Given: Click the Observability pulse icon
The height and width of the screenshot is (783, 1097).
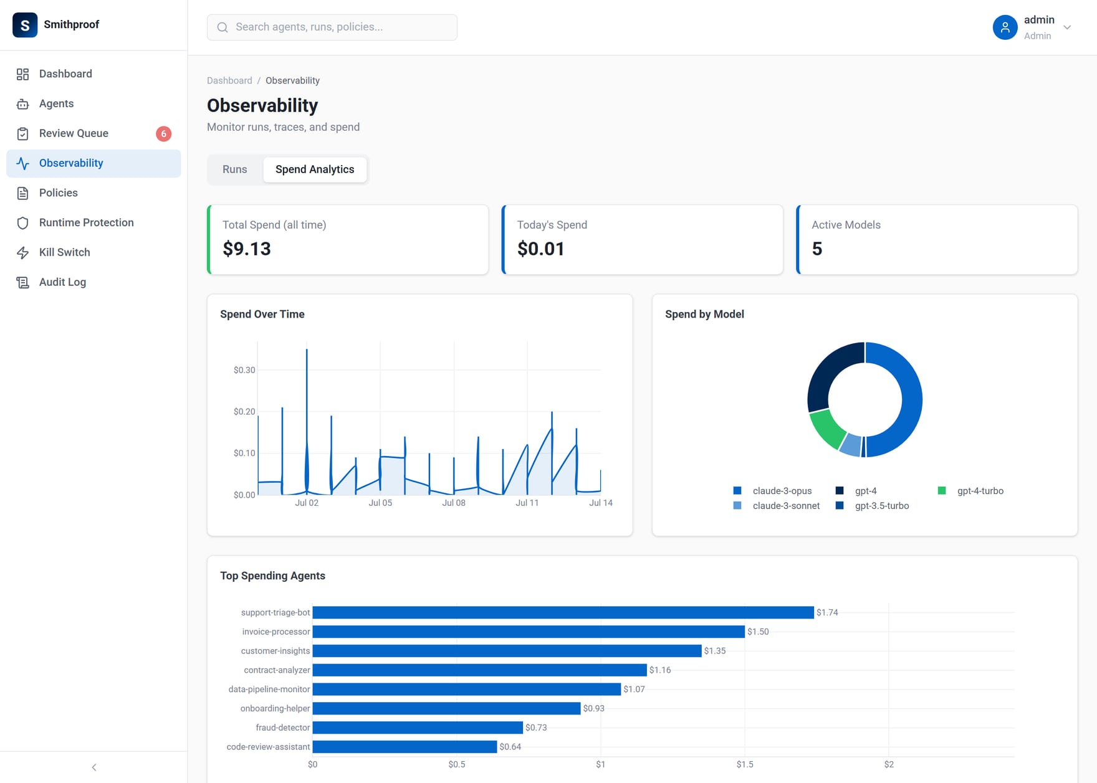Looking at the screenshot, I should pyautogui.click(x=23, y=163).
